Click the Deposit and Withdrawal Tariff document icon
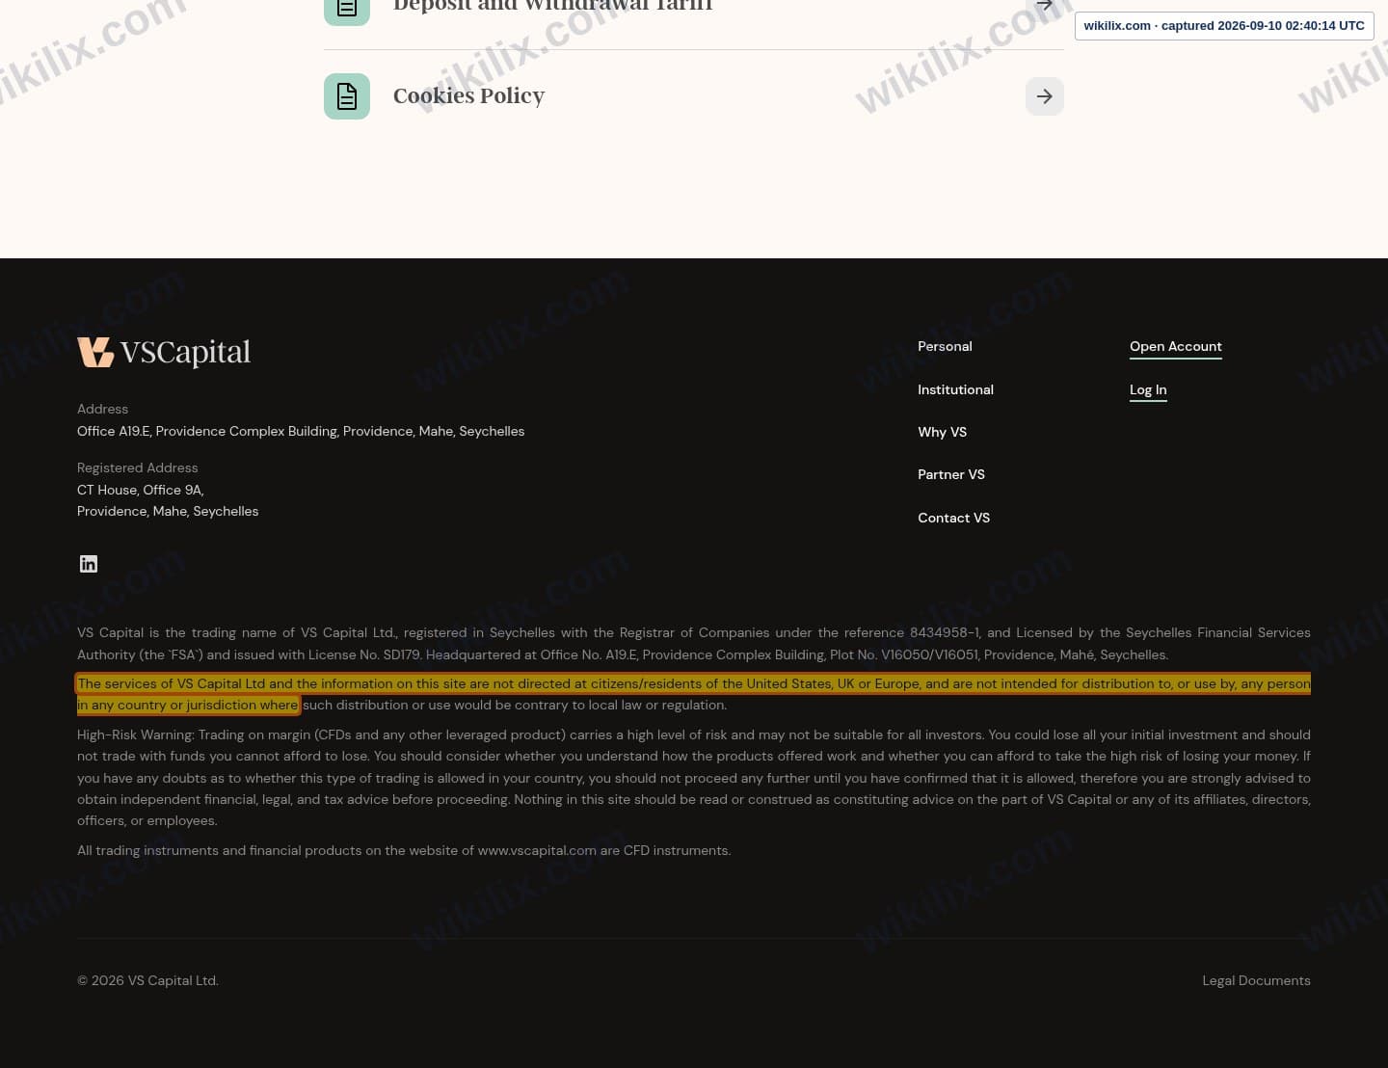This screenshot has height=1068, width=1388. pyautogui.click(x=347, y=12)
